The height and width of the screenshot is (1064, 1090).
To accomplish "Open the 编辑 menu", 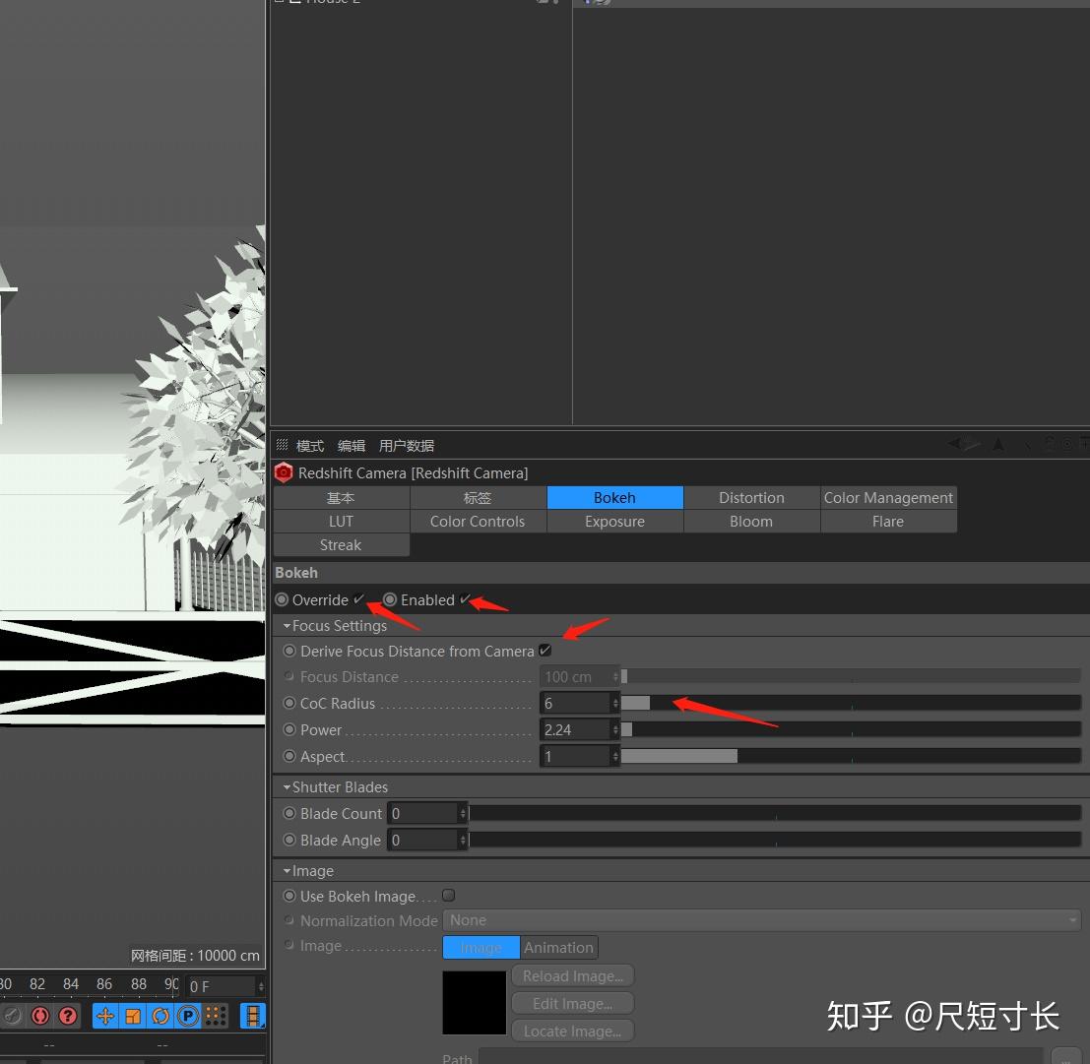I will (x=352, y=446).
